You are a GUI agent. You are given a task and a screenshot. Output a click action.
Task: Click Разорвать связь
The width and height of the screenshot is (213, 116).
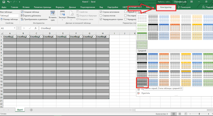pyautogui.click(x=85, y=19)
